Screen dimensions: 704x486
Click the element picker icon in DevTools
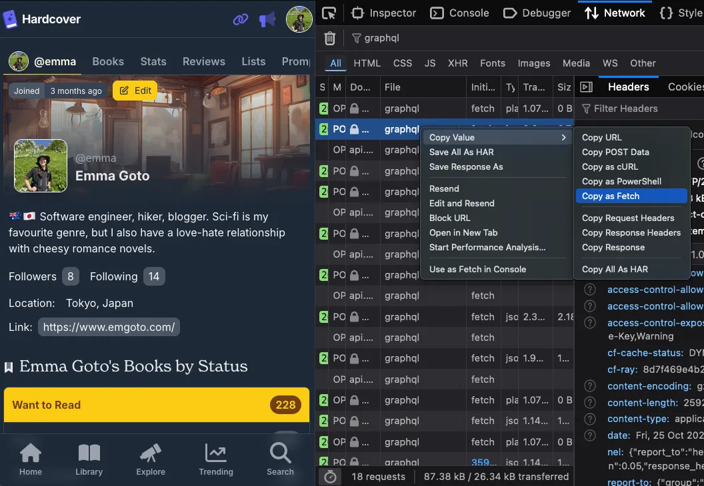click(329, 13)
